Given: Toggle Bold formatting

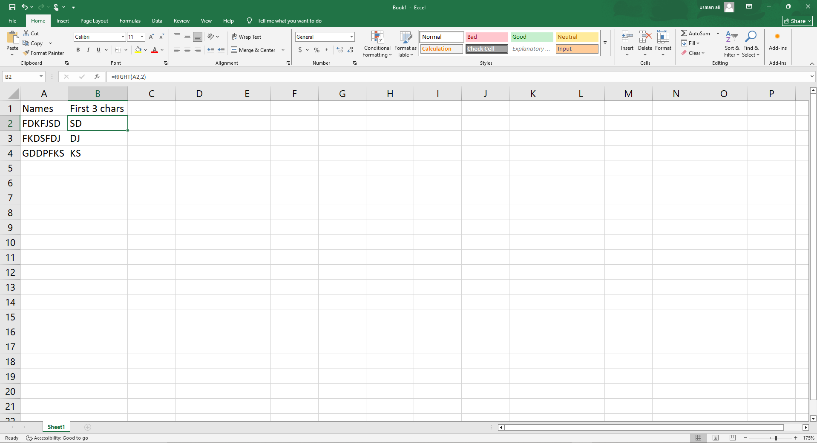Looking at the screenshot, I should coord(78,50).
